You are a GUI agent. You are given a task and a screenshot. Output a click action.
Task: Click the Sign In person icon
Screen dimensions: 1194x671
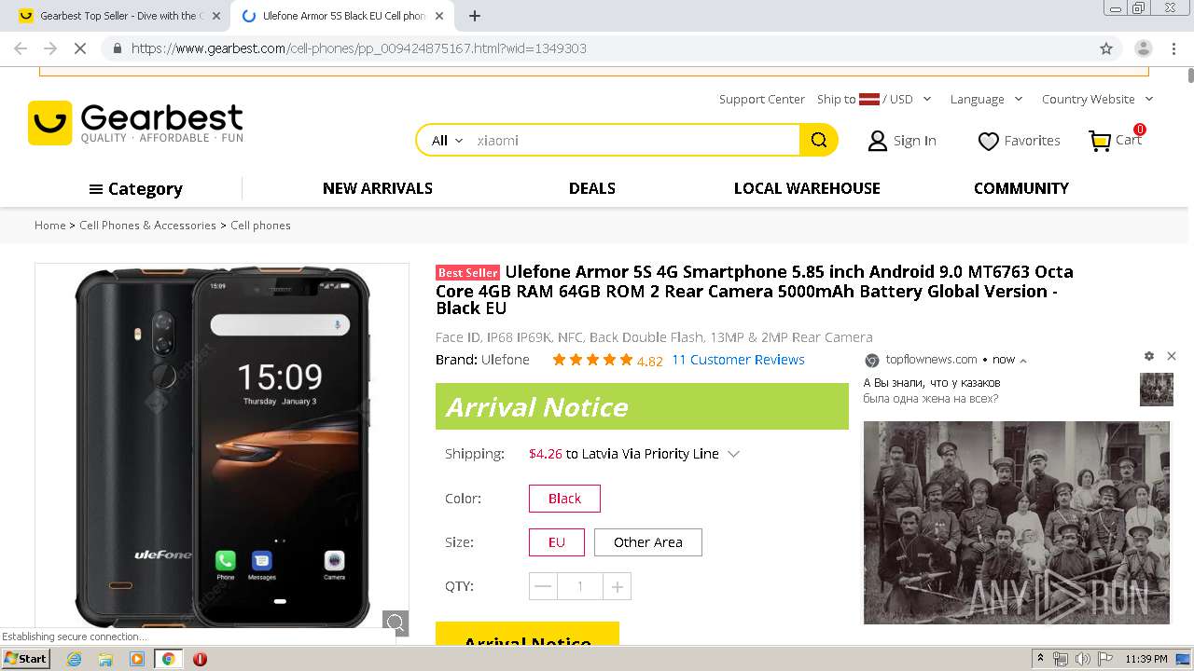877,141
